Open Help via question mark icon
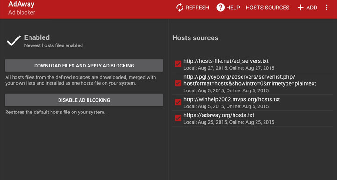This screenshot has width=337, height=180. point(220,7)
